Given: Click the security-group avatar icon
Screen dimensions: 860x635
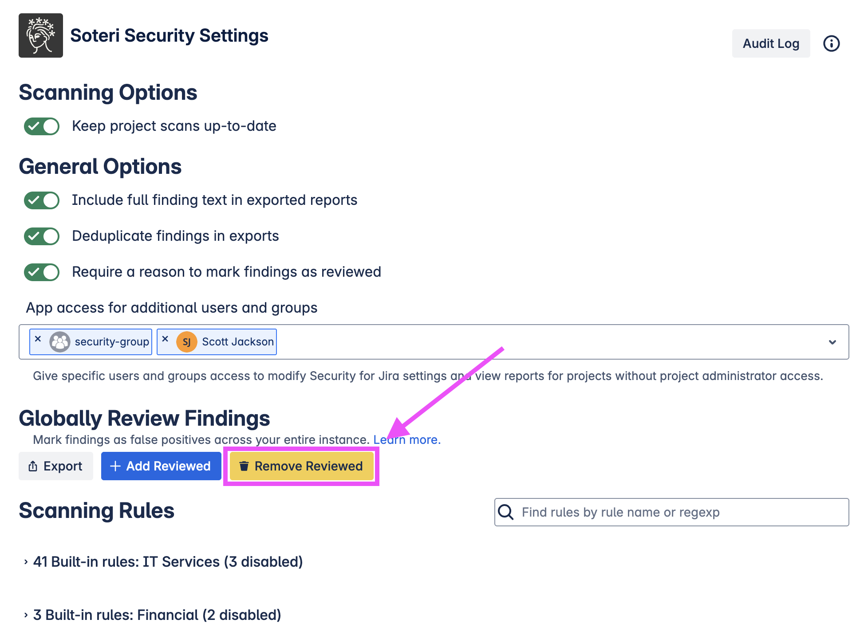Looking at the screenshot, I should pos(60,342).
